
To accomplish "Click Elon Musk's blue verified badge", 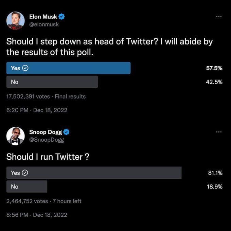I will 62,17.
